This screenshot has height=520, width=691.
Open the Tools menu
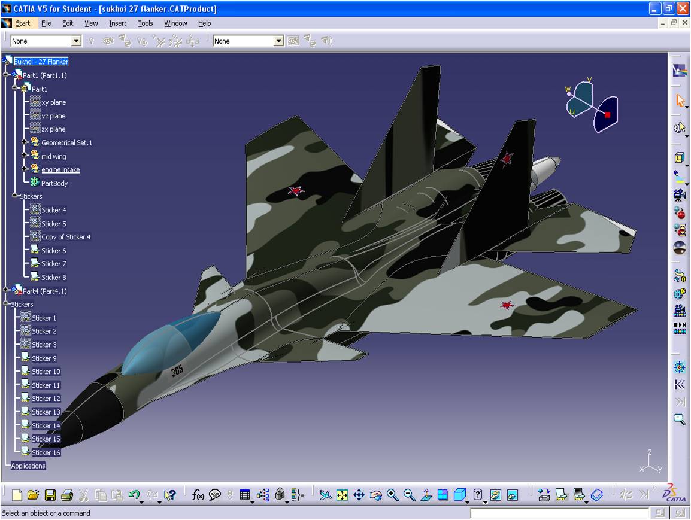tap(146, 23)
